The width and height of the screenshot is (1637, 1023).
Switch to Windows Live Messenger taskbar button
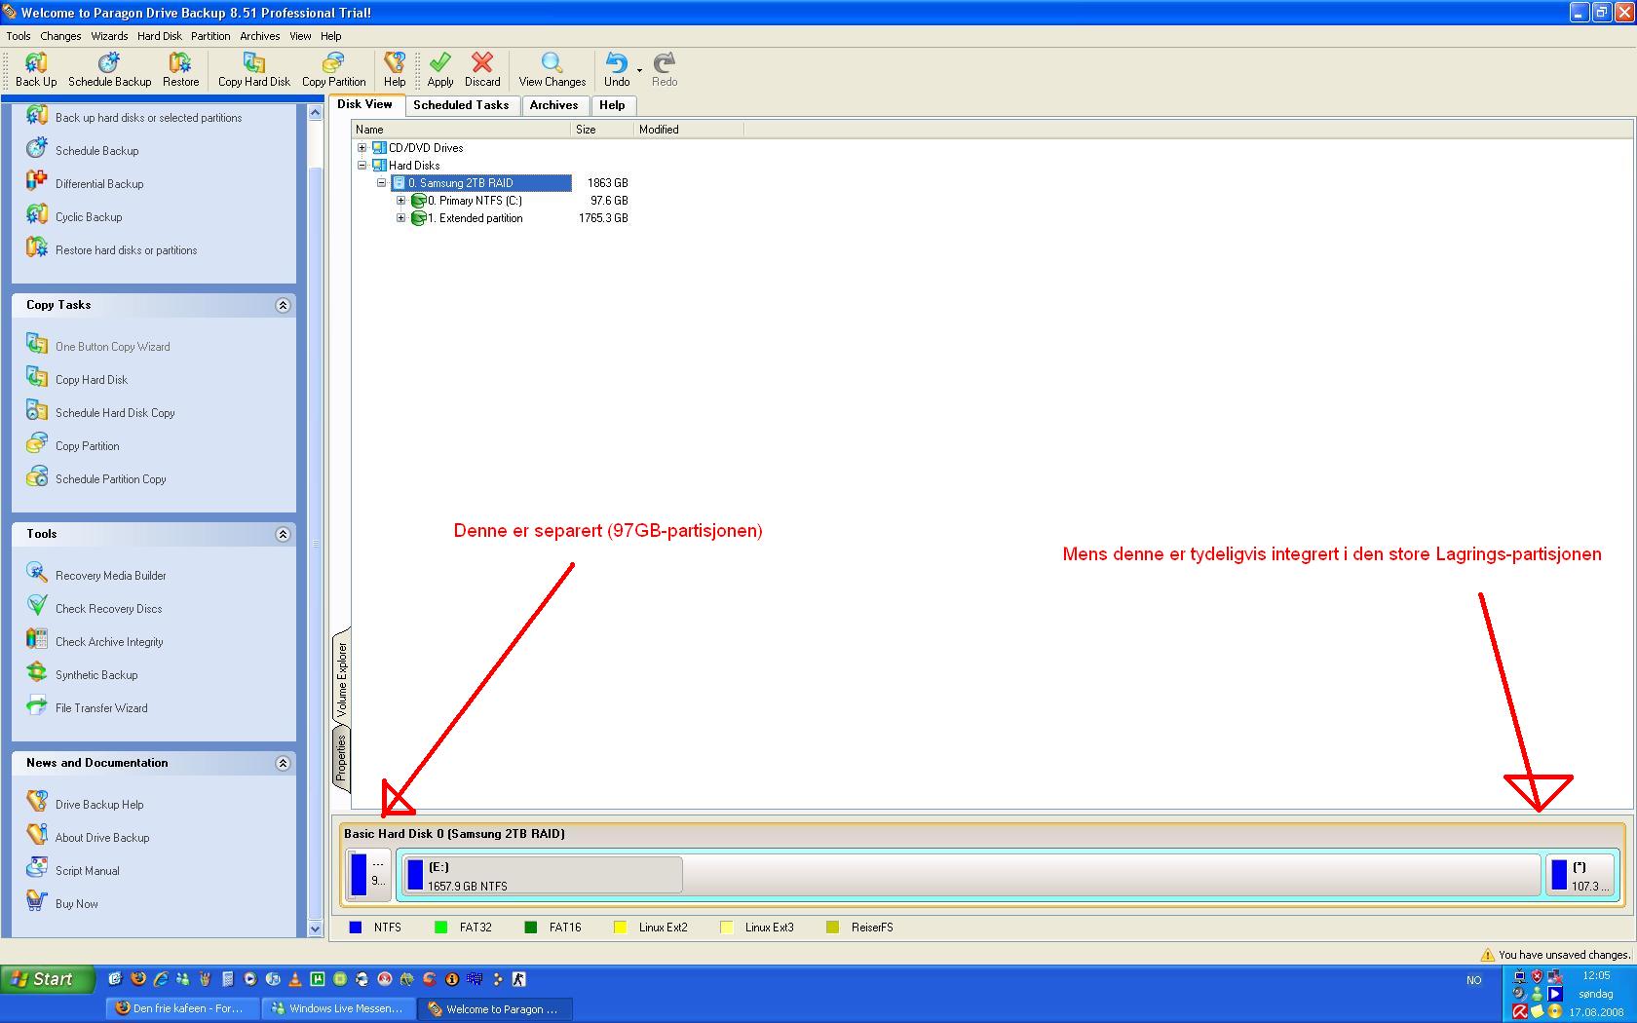338,1008
